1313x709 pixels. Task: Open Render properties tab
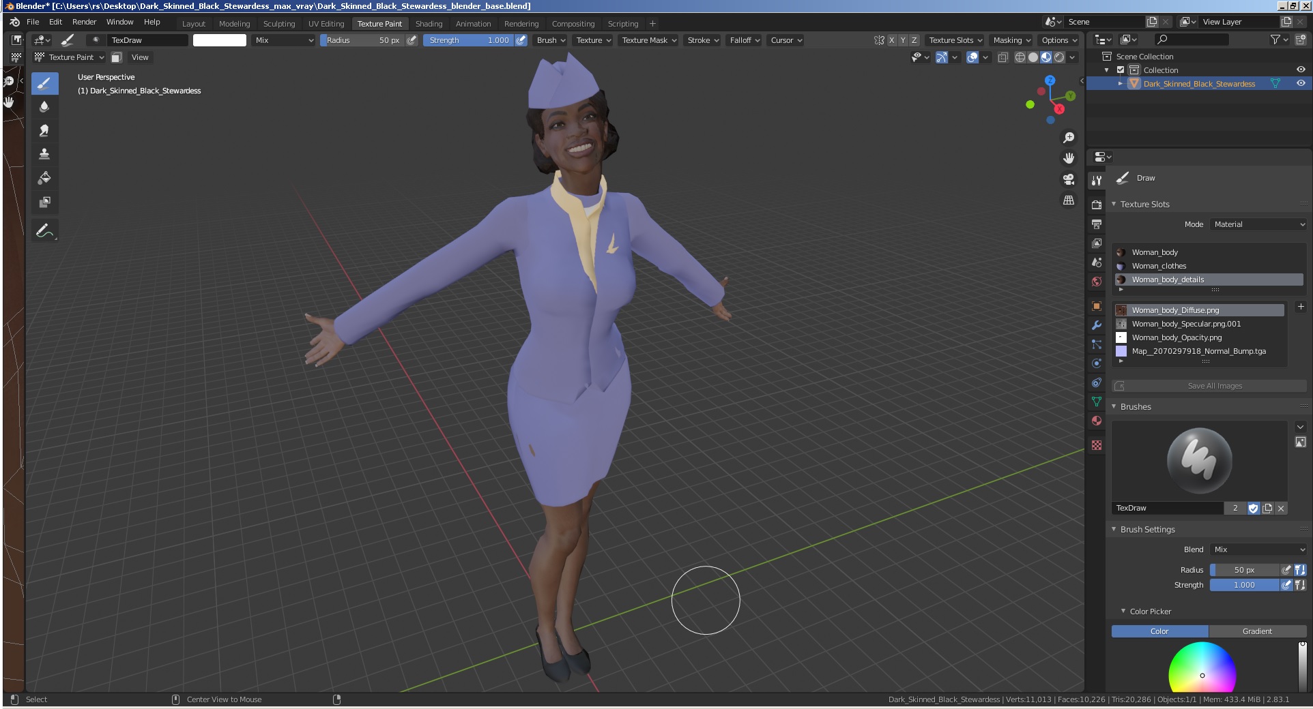(x=1097, y=205)
